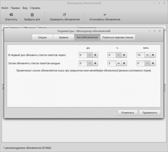Click the 'мин.' column heading
The image size is (168, 152).
click(146, 48)
